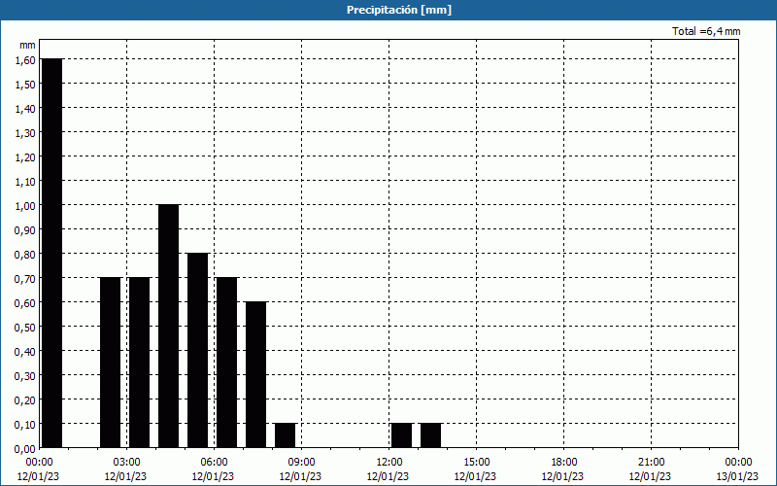Click the 0,70 bar just before 03:00

pyautogui.click(x=111, y=362)
